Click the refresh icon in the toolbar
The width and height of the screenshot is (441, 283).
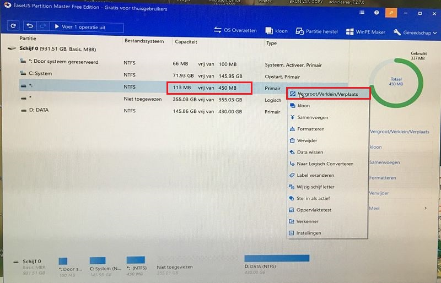tap(13, 26)
